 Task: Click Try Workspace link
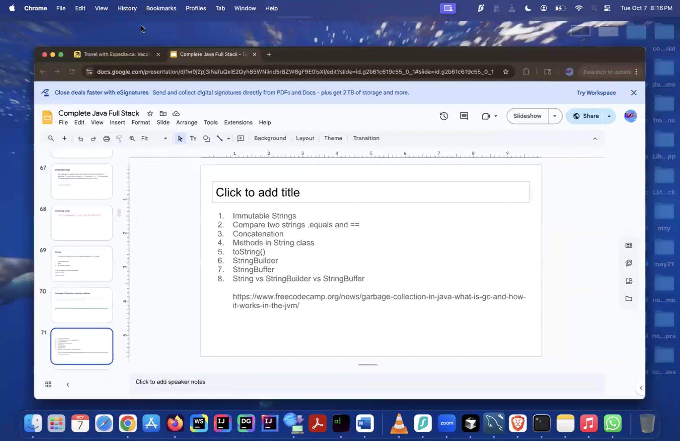(x=596, y=93)
